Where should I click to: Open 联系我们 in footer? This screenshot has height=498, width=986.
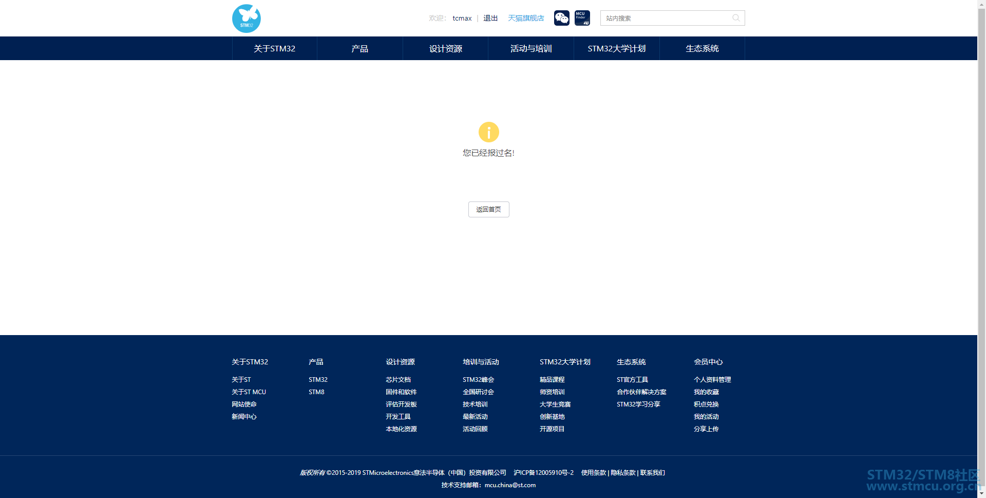point(652,473)
